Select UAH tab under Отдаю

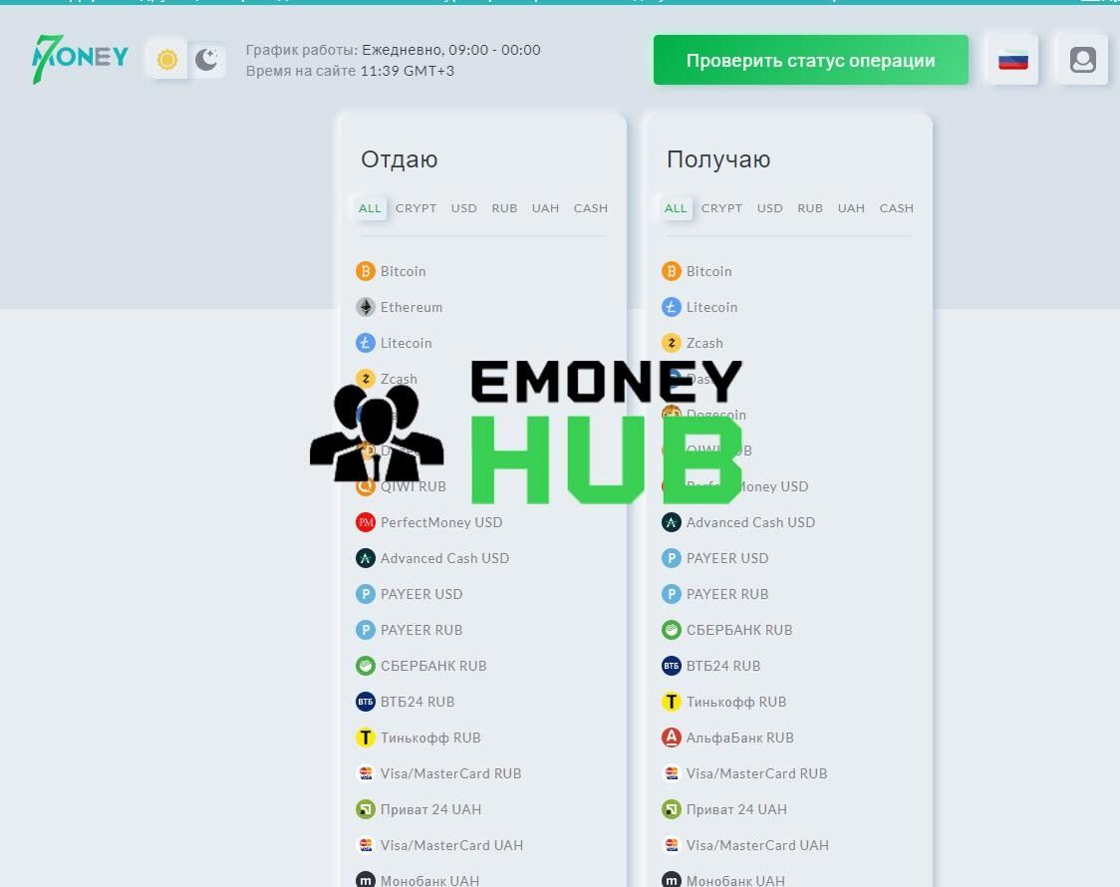tap(545, 208)
